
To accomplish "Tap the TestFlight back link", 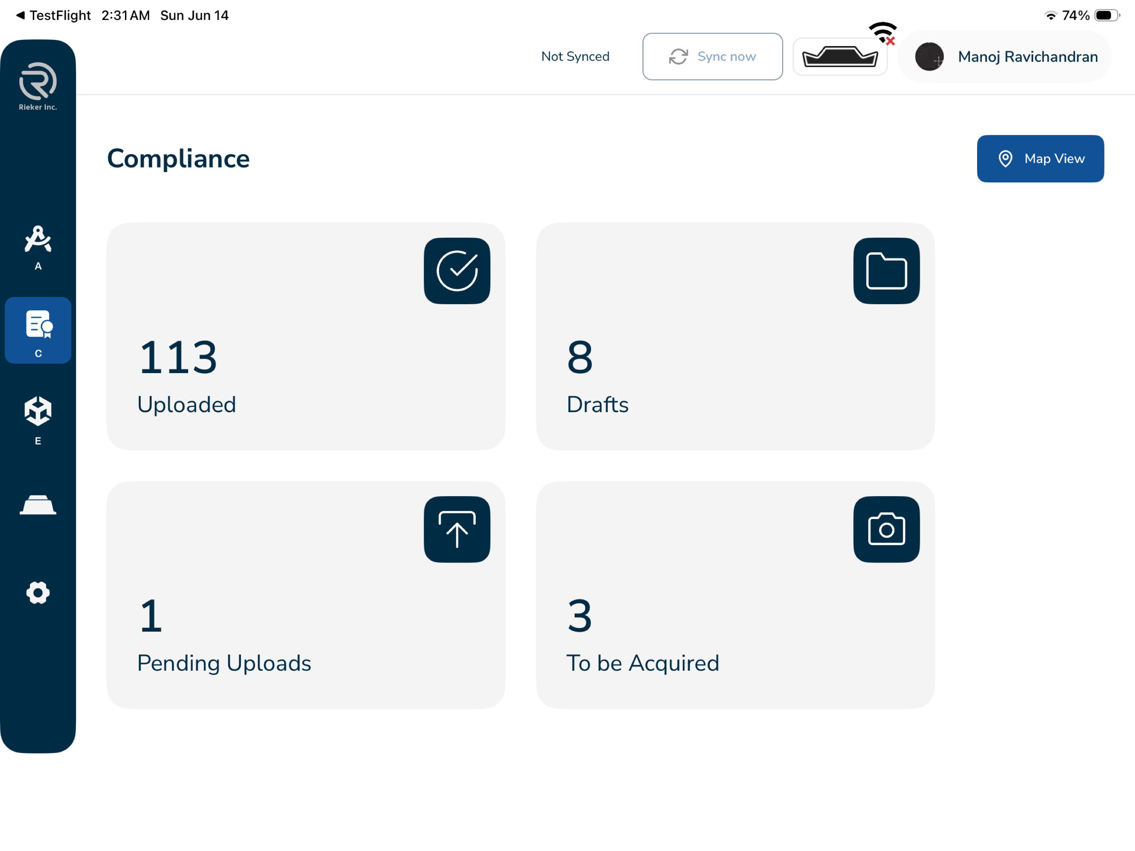I will 53,15.
